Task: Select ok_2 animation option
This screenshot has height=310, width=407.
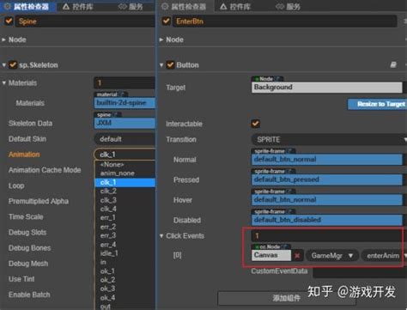Action: click(125, 280)
